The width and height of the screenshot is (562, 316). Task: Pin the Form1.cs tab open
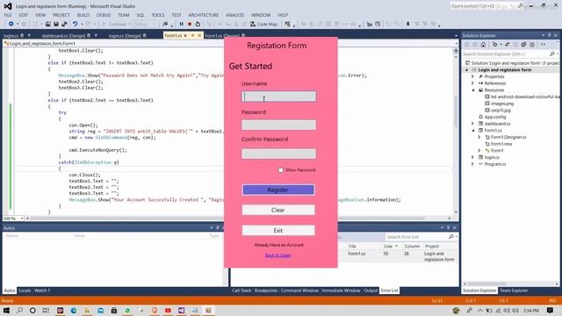pos(192,35)
